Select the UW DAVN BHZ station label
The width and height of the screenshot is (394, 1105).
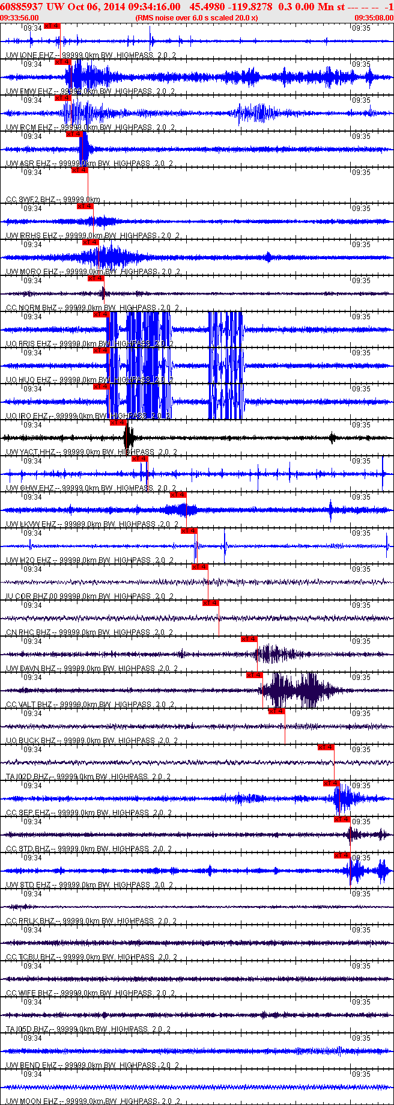[x=31, y=669]
